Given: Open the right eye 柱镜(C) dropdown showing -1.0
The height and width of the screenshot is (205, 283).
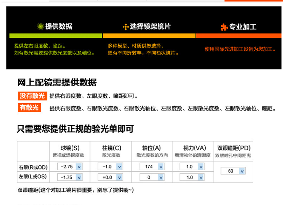Looking at the screenshot, I should point(110,166).
